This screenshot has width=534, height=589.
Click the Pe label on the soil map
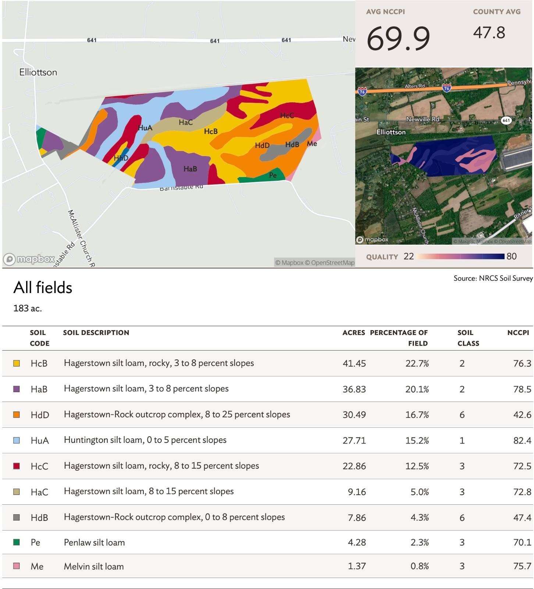pyautogui.click(x=273, y=175)
